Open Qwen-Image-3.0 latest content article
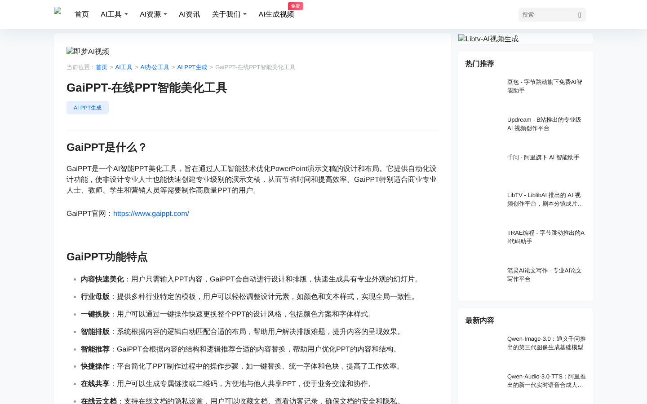647x404 pixels. (x=546, y=343)
